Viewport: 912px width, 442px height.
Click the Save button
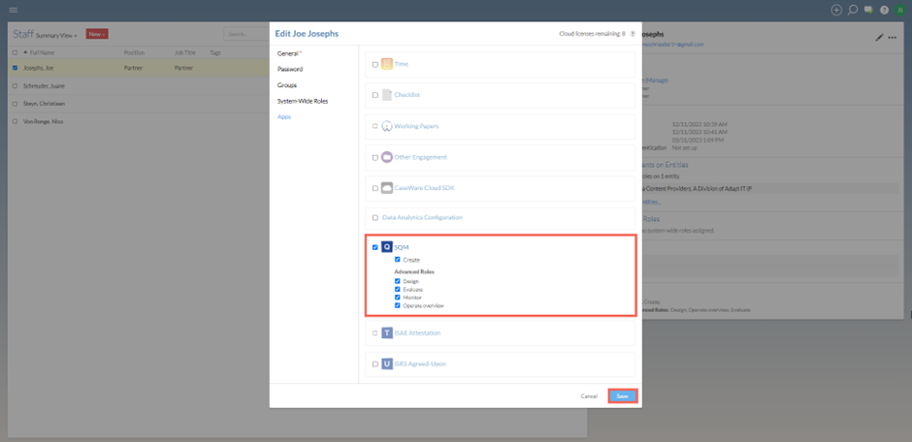(x=622, y=396)
